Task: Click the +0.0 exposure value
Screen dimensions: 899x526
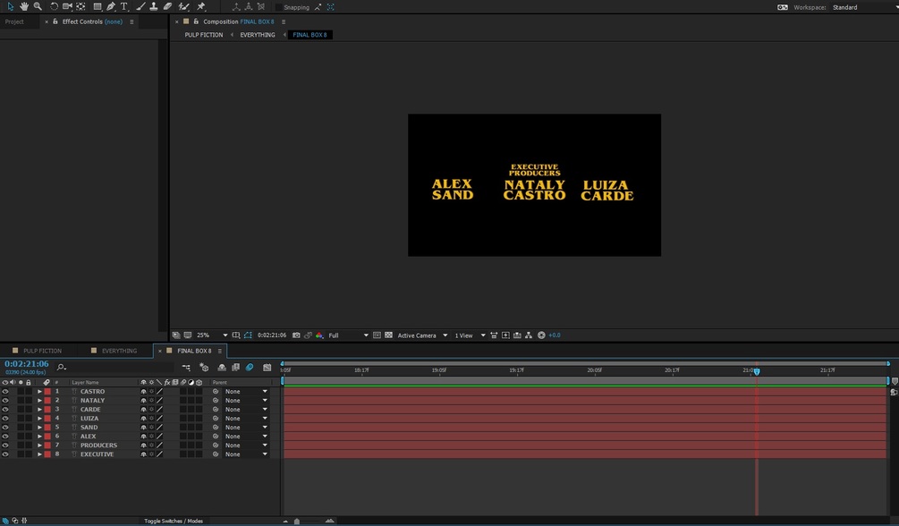Action: [x=555, y=335]
